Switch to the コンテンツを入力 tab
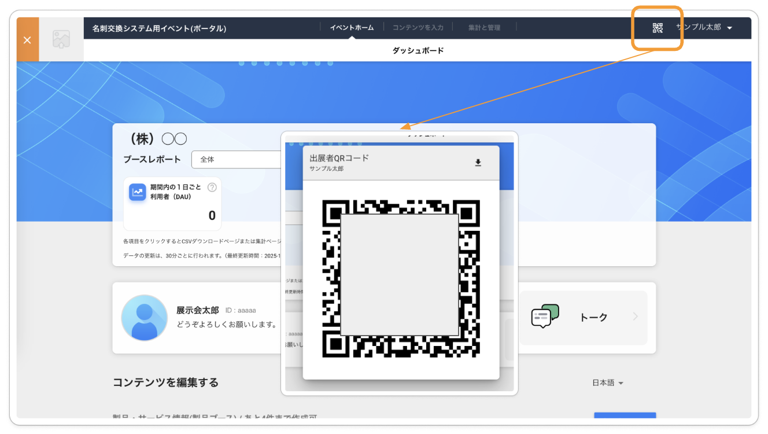Viewport: 768px width, 434px height. click(418, 27)
